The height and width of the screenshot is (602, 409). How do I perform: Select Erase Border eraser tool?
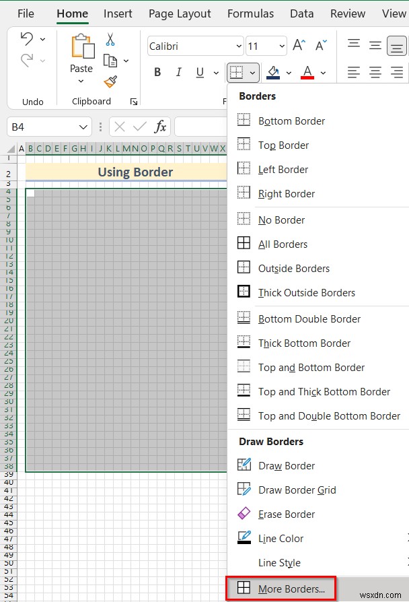point(318,514)
